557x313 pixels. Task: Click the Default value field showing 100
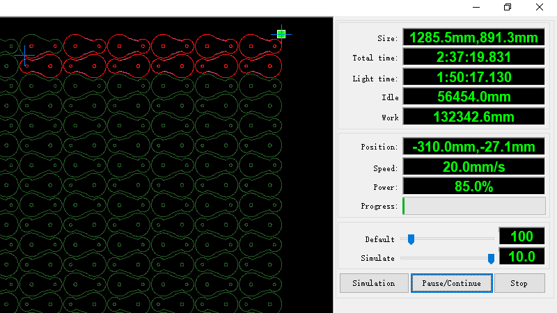pos(521,237)
